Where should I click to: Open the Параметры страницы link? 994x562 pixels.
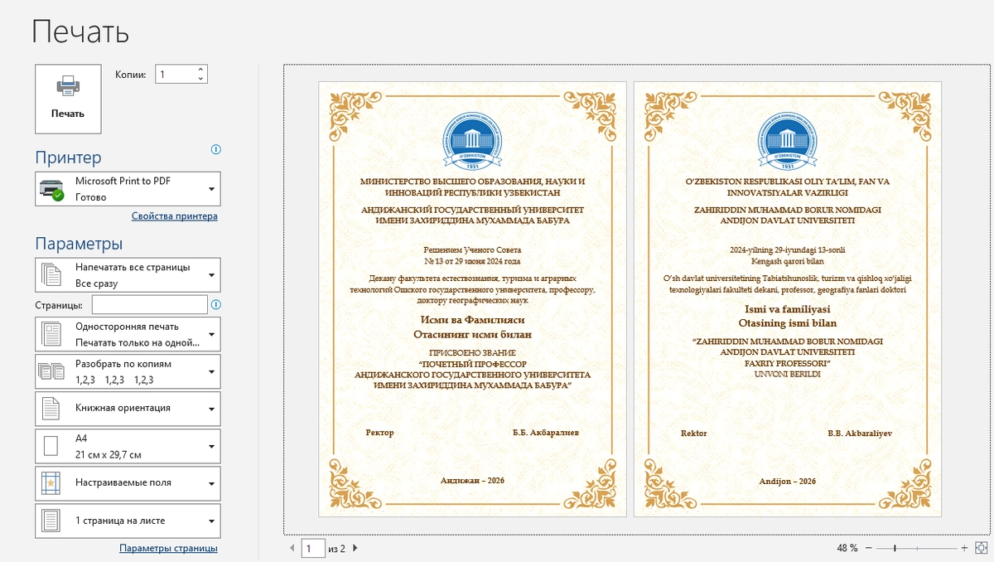(x=168, y=548)
